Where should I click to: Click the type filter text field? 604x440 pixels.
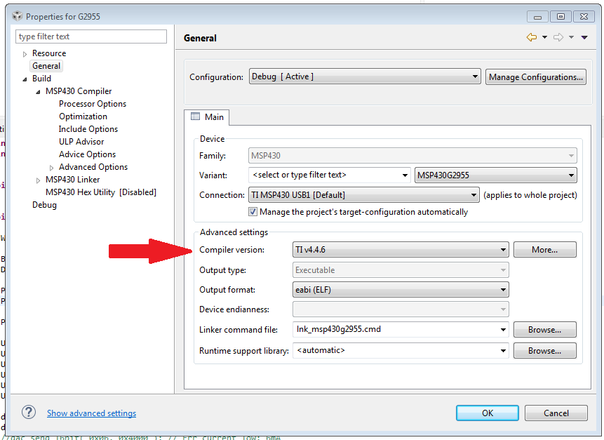pos(90,36)
